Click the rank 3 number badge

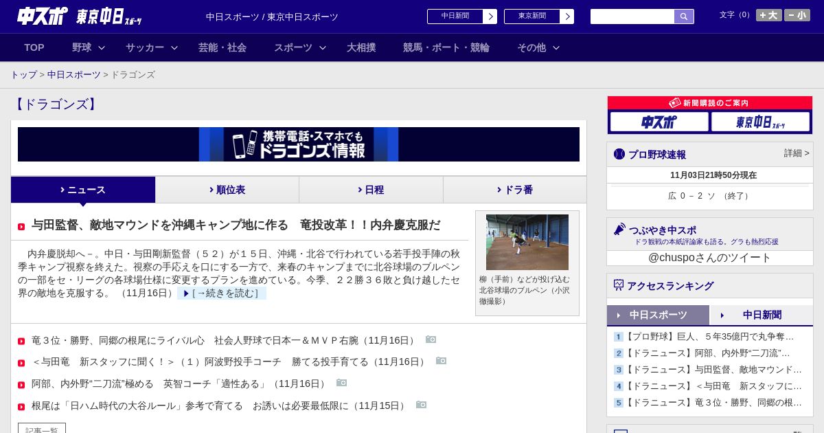click(x=618, y=370)
